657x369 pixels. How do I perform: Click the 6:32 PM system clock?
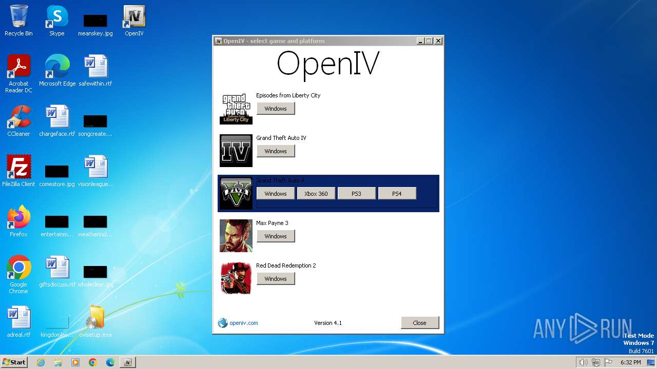(x=630, y=362)
